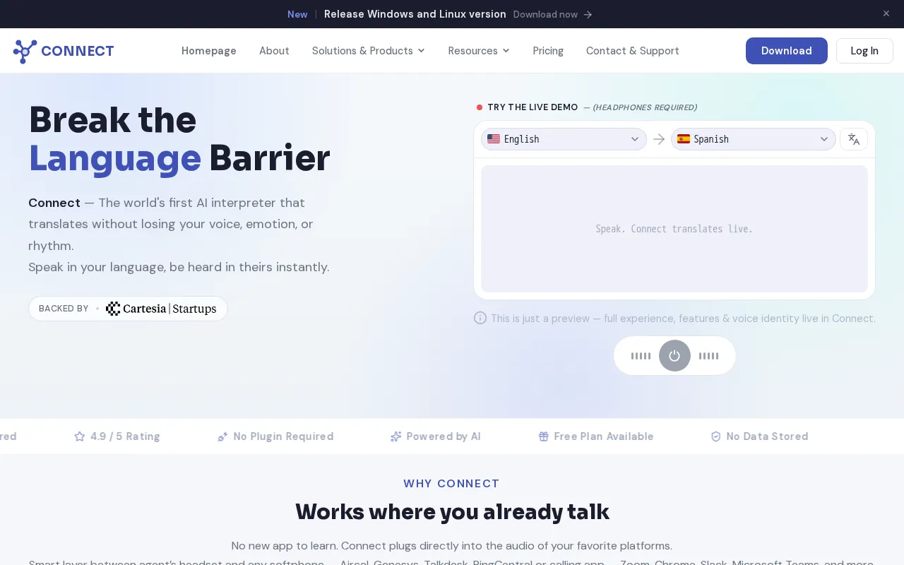Open the Spanish target language dropdown
This screenshot has height=565, width=904.
click(x=754, y=139)
